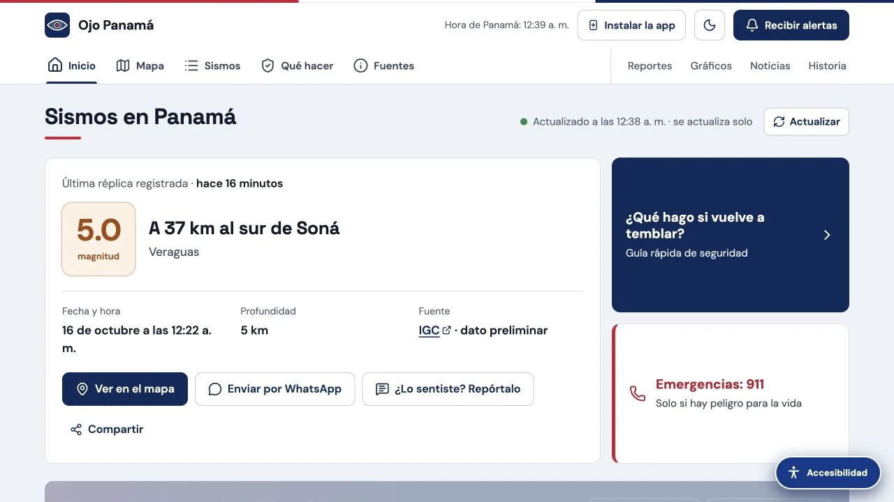
Task: Open the Historia link
Action: [x=828, y=66]
